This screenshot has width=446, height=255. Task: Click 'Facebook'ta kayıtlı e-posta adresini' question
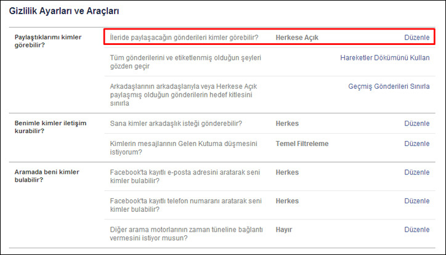[x=185, y=177]
